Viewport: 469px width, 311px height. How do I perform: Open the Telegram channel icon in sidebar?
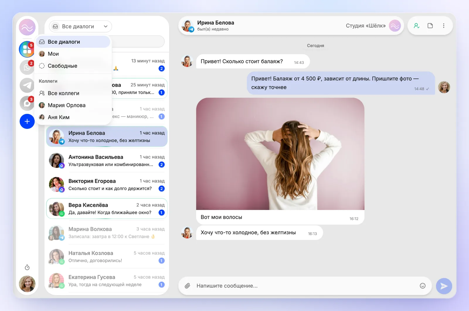[x=27, y=86]
